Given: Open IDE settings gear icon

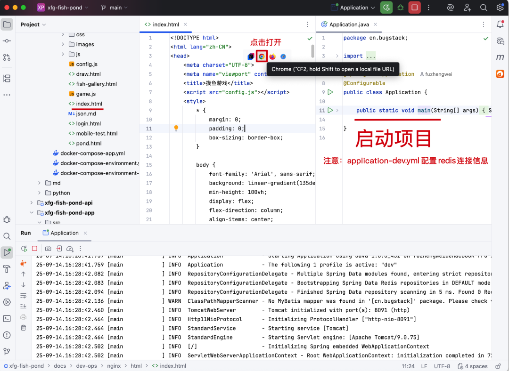Looking at the screenshot, I should coord(500,8).
